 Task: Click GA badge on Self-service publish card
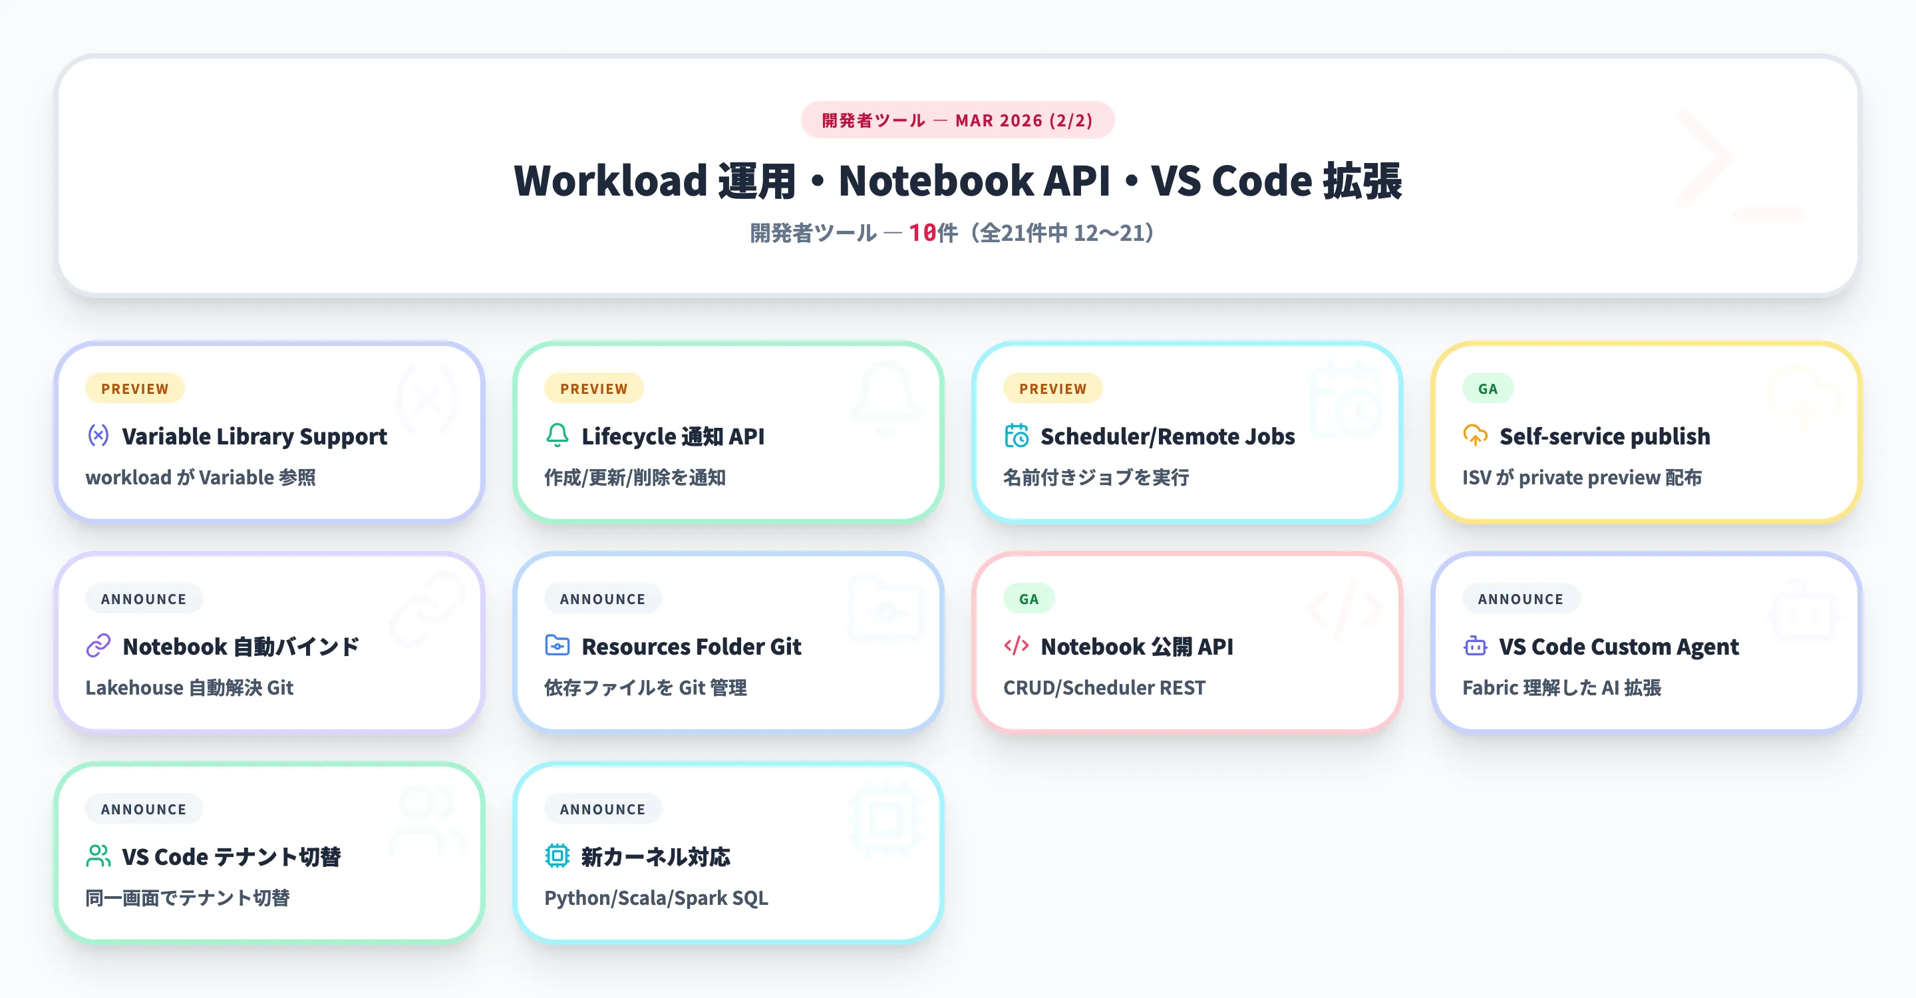click(x=1488, y=388)
